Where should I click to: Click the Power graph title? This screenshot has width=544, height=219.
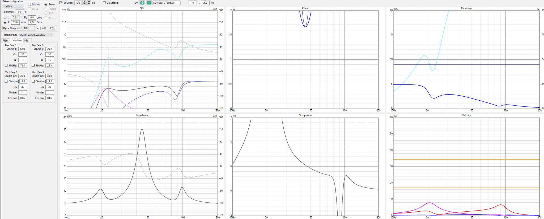(x=305, y=8)
